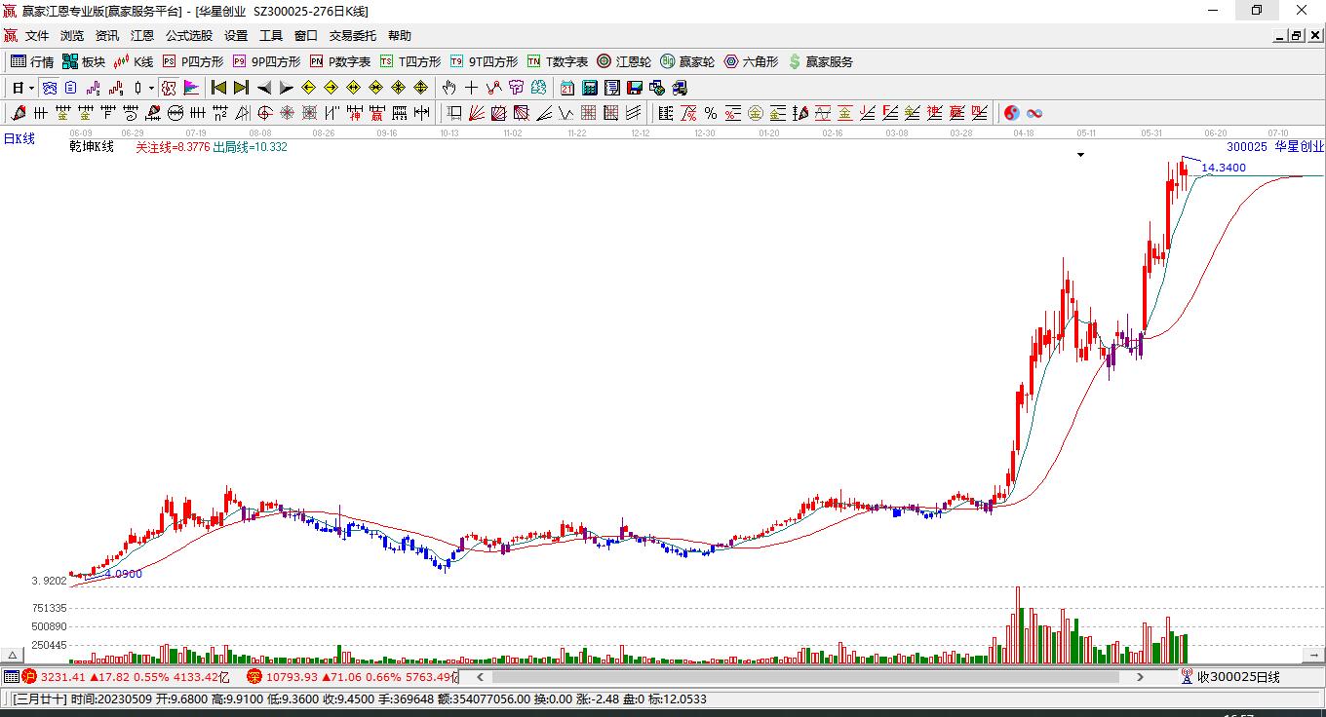This screenshot has width=1326, height=717.
Task: Open the 文件 menu
Action: (37, 36)
